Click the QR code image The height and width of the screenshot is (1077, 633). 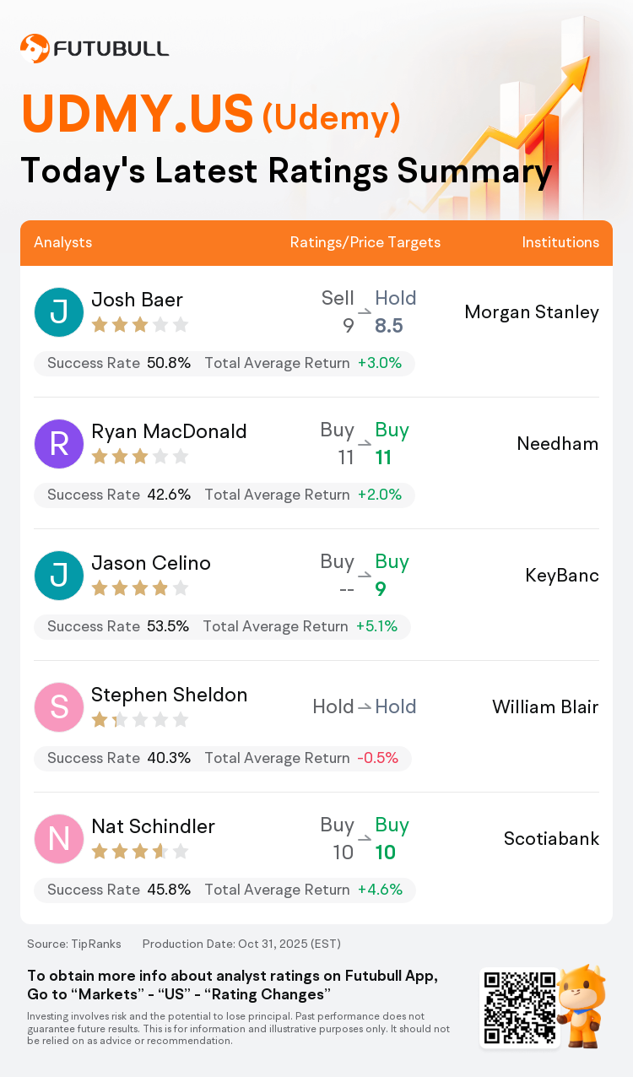tap(520, 1008)
